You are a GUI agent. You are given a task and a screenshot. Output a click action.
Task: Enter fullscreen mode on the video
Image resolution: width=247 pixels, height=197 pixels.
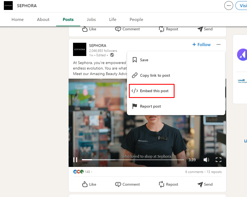tap(219, 160)
